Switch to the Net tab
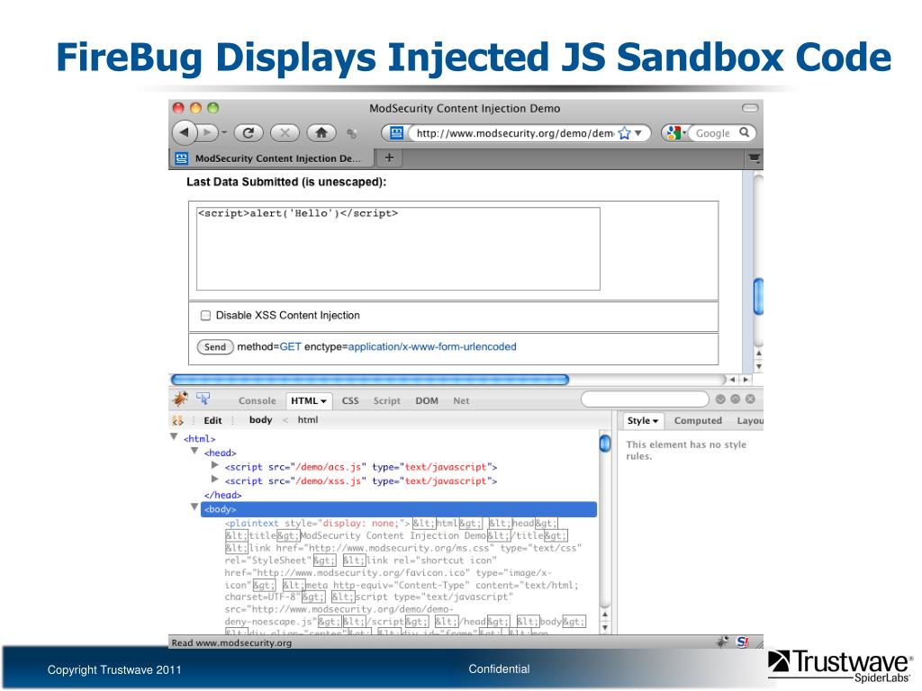The width and height of the screenshot is (922, 691). (461, 400)
